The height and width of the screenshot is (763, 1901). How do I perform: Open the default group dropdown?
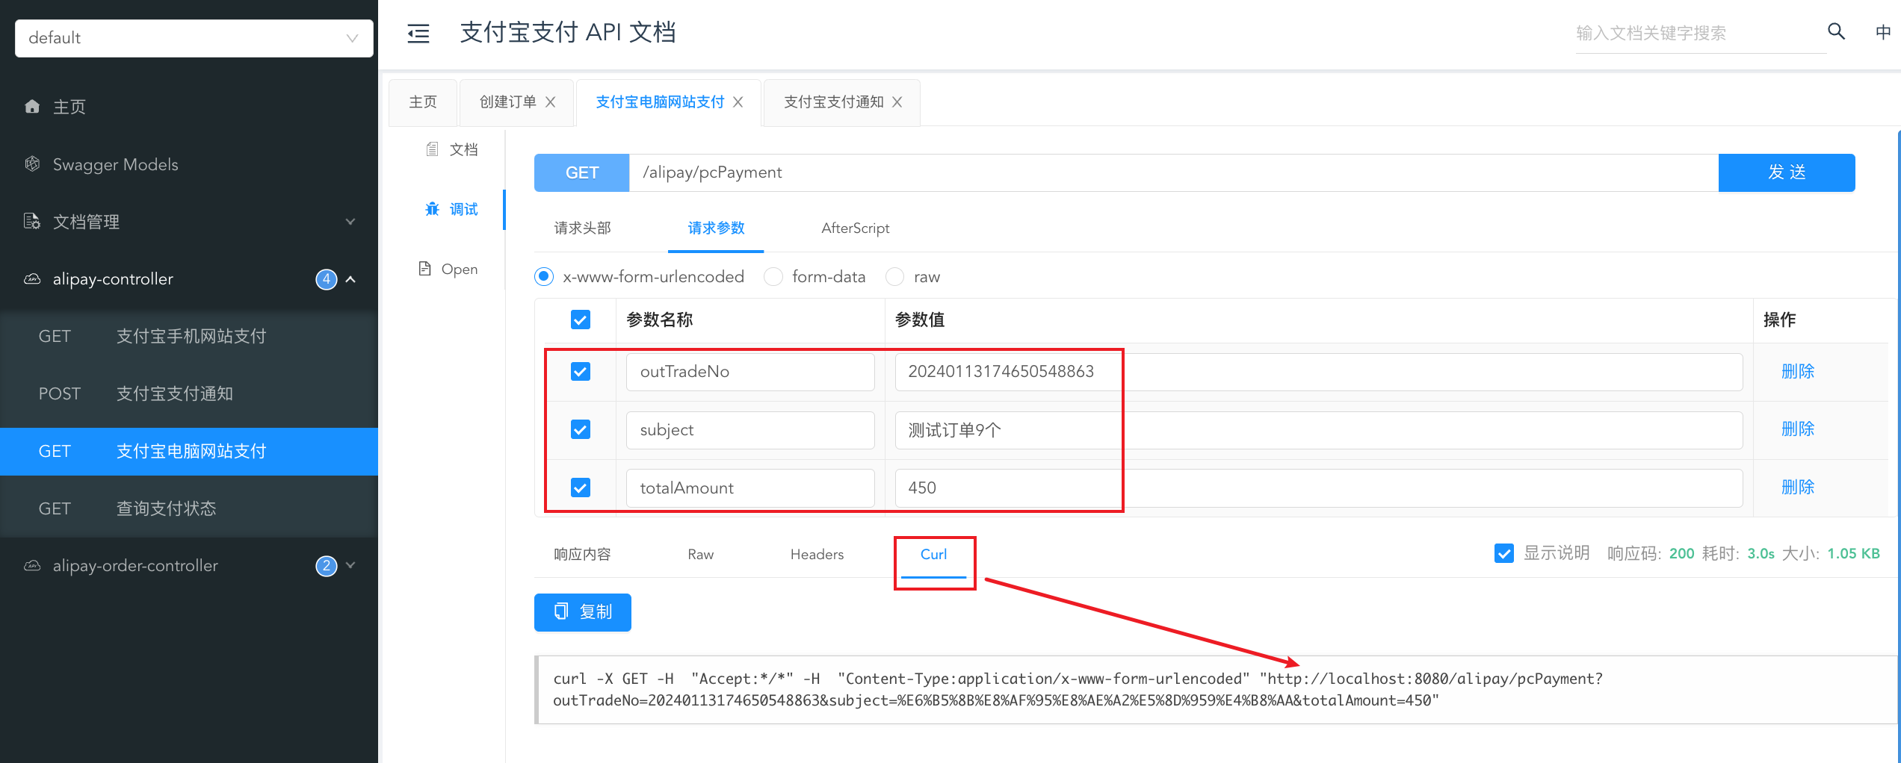point(194,38)
